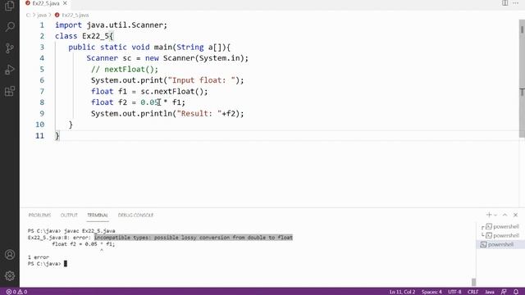
Task: Click the 'Scanner sc = new Scanner' line
Action: pos(167,58)
